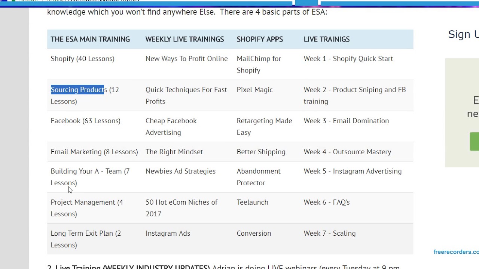Click 'Facebook (63 Lessons)' cell
The image size is (479, 269).
(x=86, y=121)
